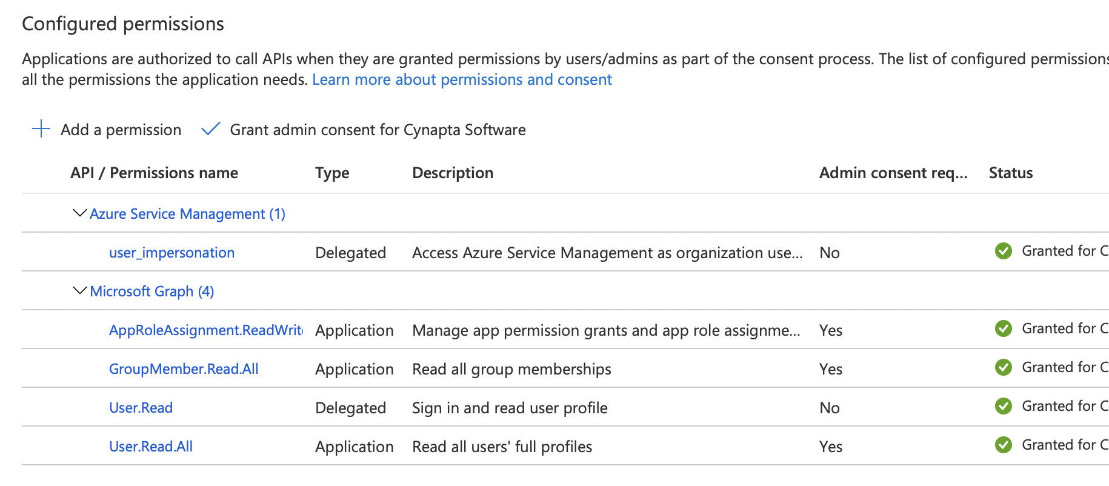This screenshot has width=1109, height=486.
Task: Open Learn more about permissions and consent
Action: pos(462,79)
